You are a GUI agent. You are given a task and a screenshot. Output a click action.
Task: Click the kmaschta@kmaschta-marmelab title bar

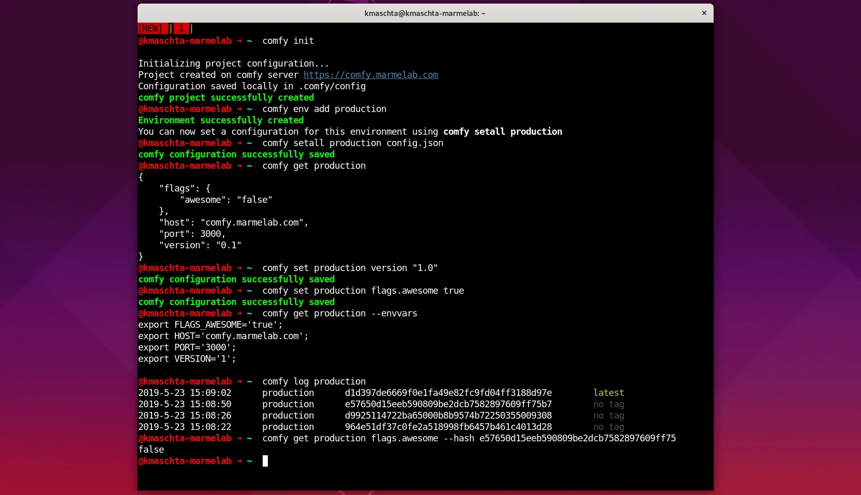[x=424, y=13]
